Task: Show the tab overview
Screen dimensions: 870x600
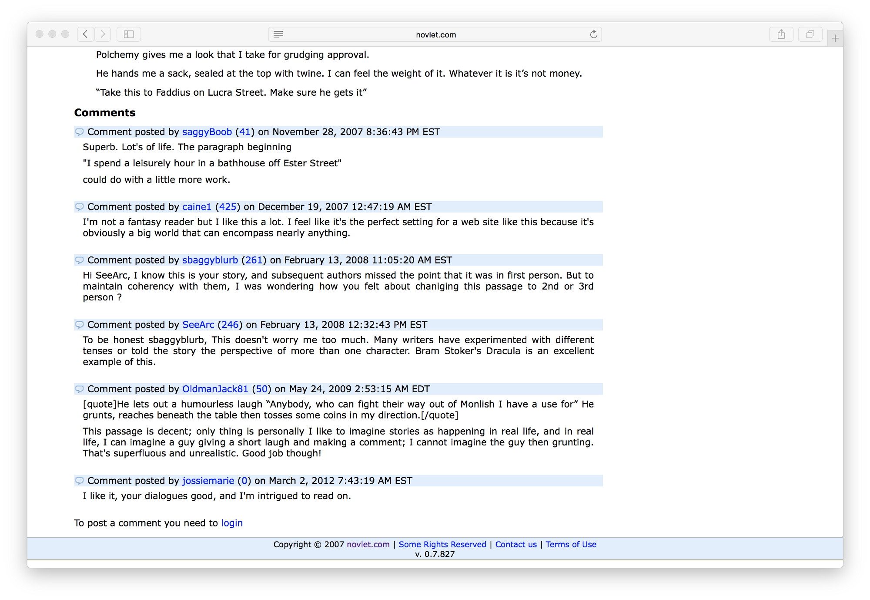Action: pos(810,34)
